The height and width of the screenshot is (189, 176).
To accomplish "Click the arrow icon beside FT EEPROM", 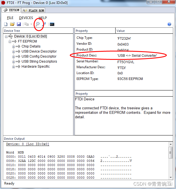I will 14,41.
